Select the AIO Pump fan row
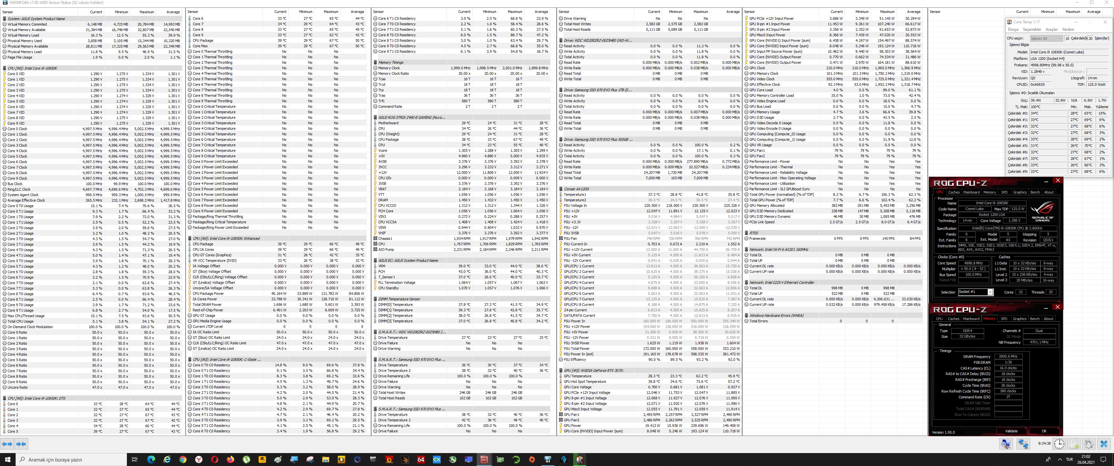1114x466 pixels. click(x=461, y=250)
